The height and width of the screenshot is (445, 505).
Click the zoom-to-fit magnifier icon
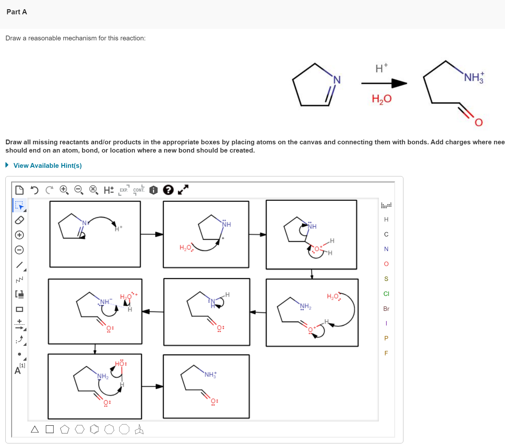(x=94, y=190)
